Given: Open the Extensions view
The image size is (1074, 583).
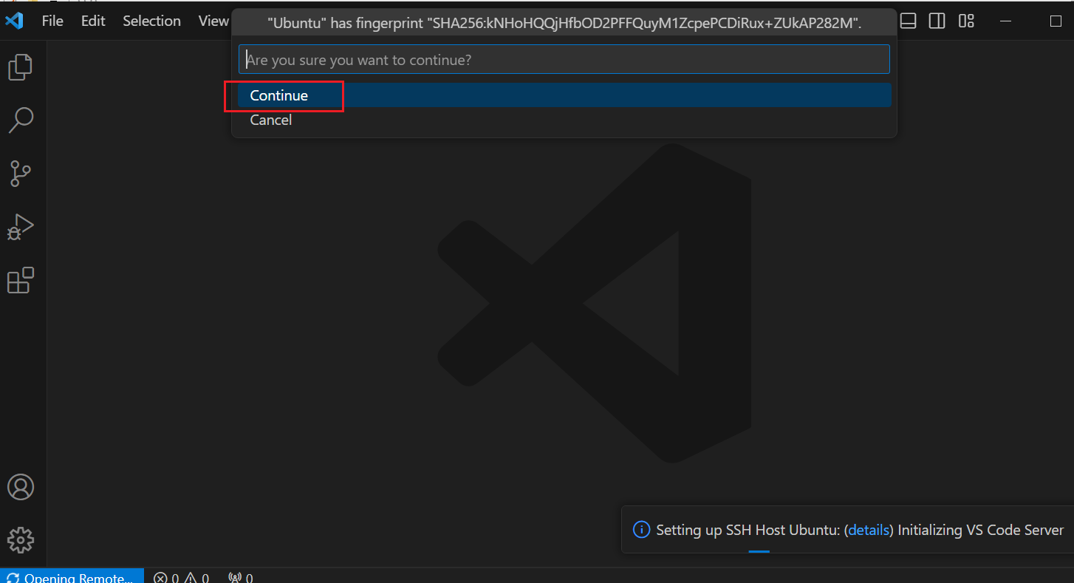Looking at the screenshot, I should (21, 280).
